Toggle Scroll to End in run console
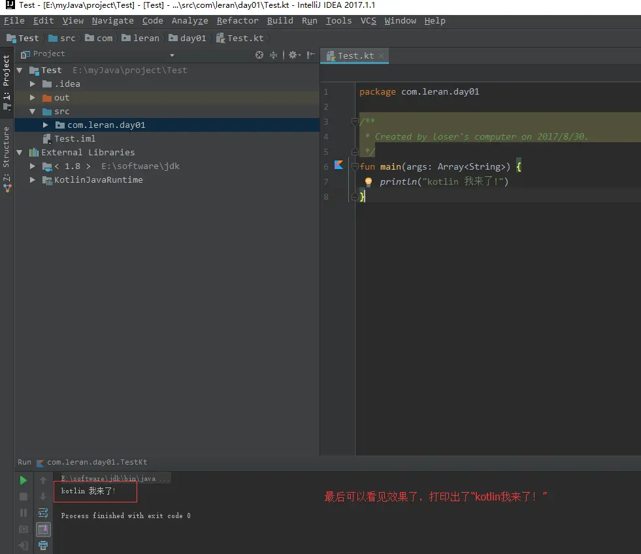Screen dimensions: 641x554 (x=43, y=529)
